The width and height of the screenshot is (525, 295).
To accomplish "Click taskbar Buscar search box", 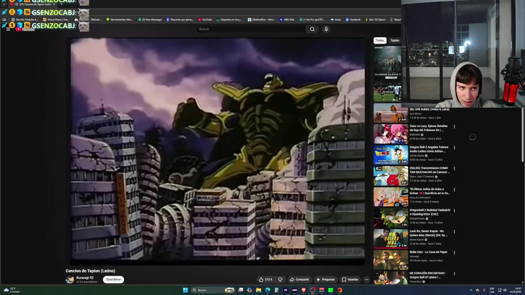I will [213, 290].
